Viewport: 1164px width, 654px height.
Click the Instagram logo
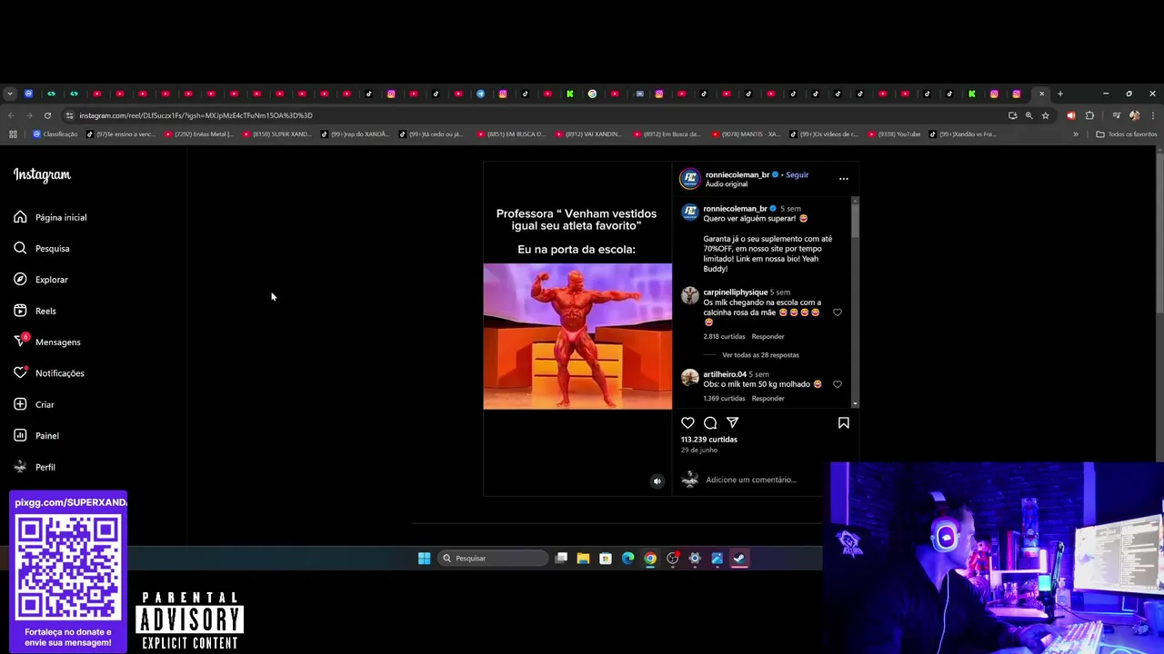pos(42,174)
